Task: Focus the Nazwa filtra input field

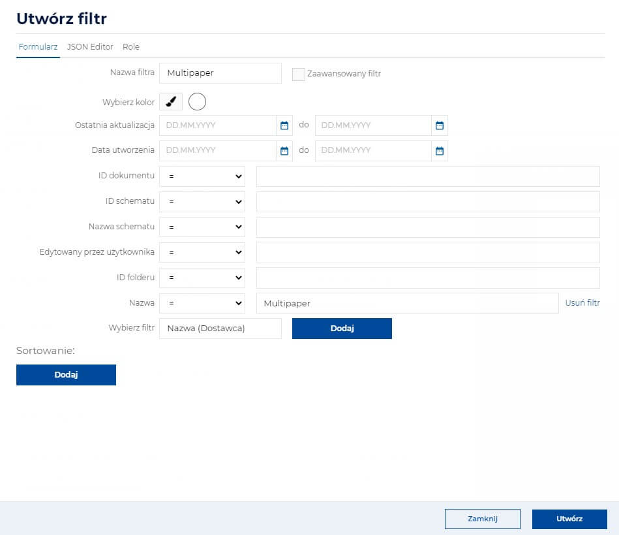Action: [220, 73]
